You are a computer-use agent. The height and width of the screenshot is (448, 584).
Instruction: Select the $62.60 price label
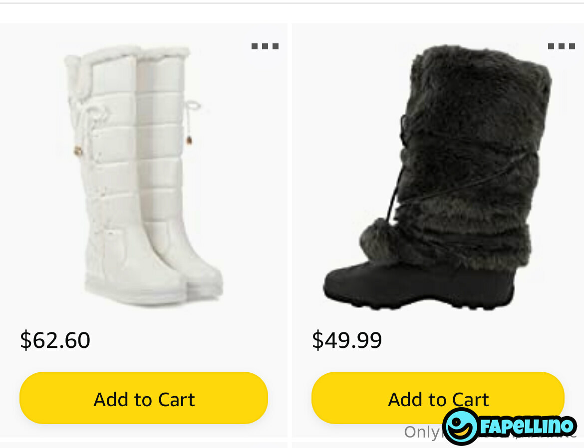click(55, 340)
